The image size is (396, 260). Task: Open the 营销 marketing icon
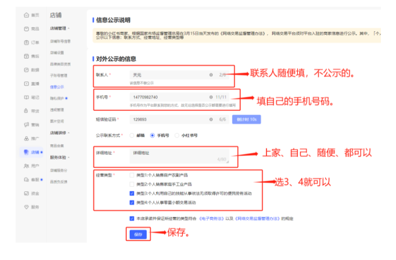click(26, 125)
